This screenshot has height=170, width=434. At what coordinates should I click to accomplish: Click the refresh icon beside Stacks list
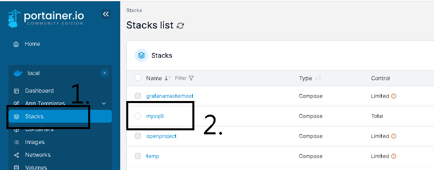180,26
